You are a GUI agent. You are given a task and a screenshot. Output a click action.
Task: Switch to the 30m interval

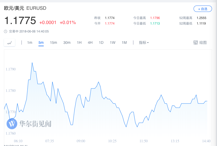point(67,43)
